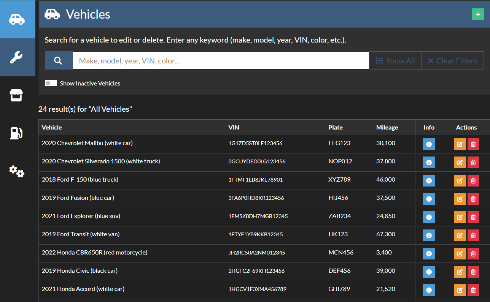Select plate MCN456
Screen dimensions: 490x302
click(341, 253)
